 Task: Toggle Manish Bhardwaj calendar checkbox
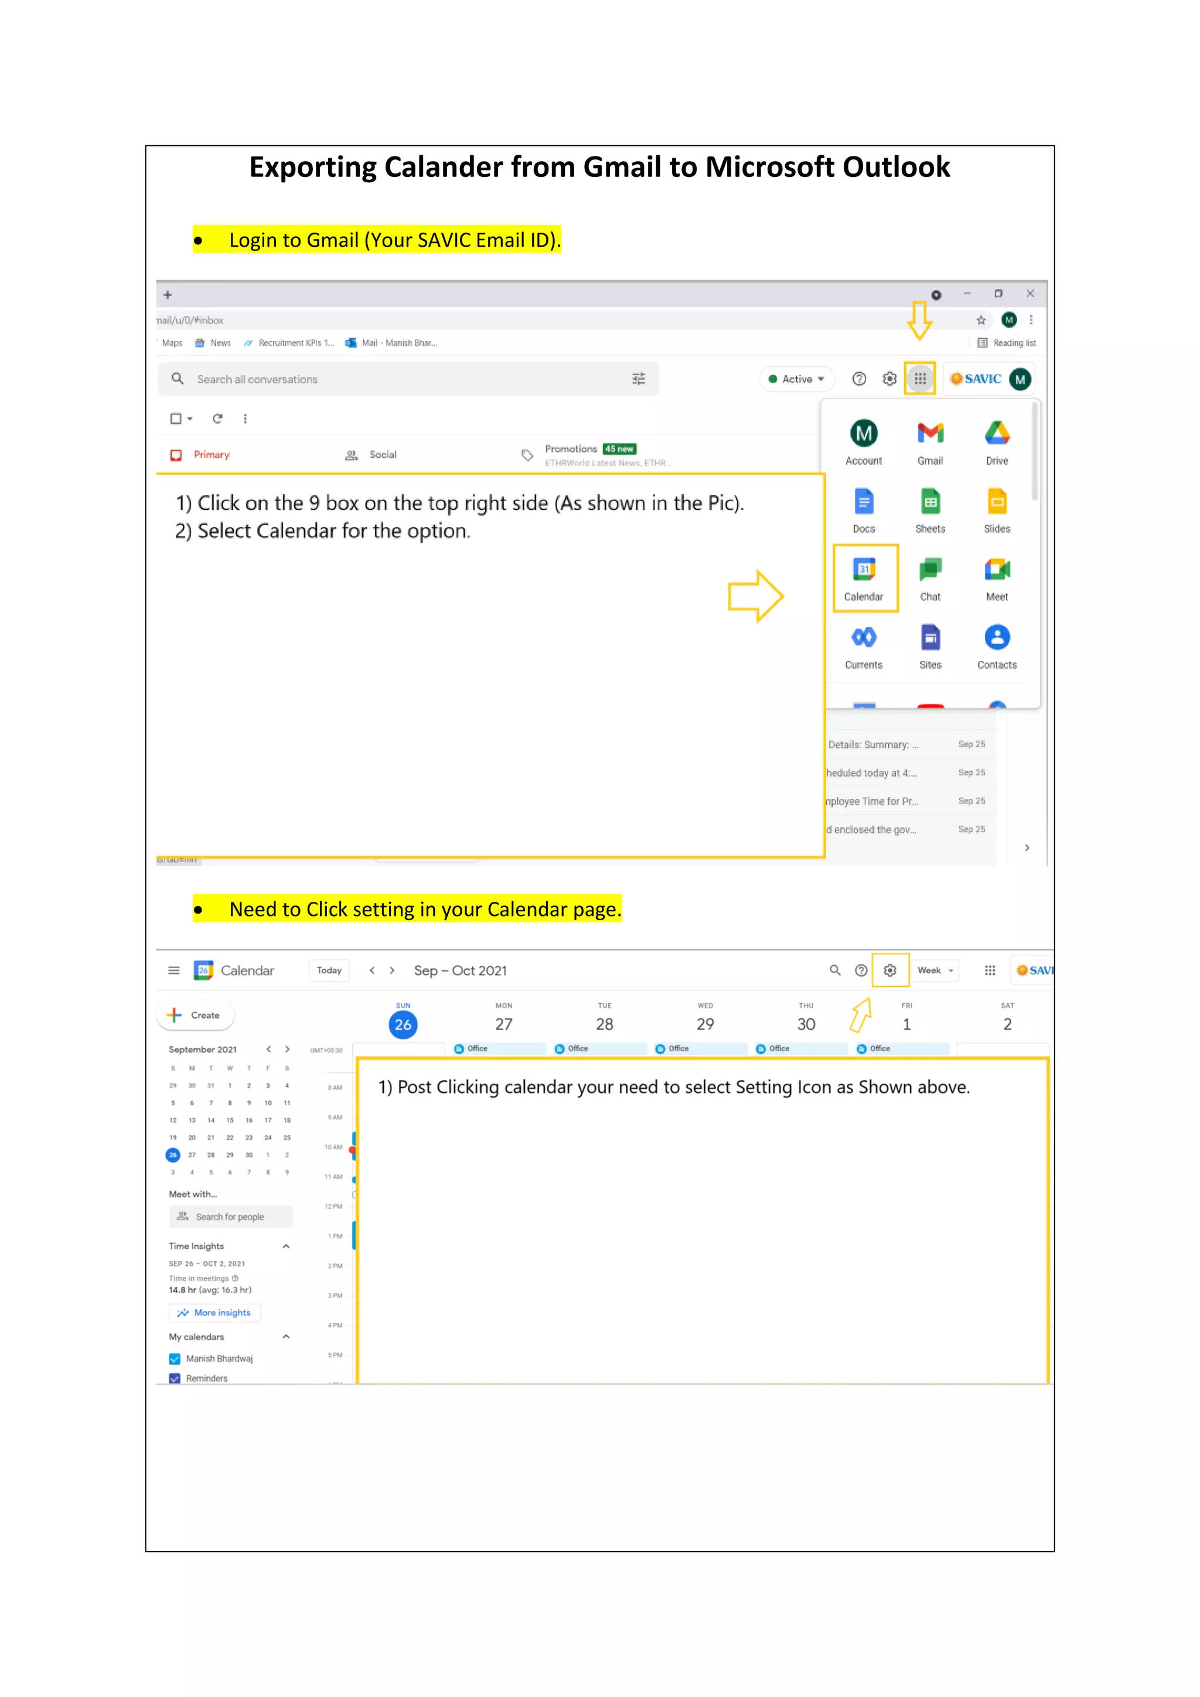pyautogui.click(x=175, y=1358)
